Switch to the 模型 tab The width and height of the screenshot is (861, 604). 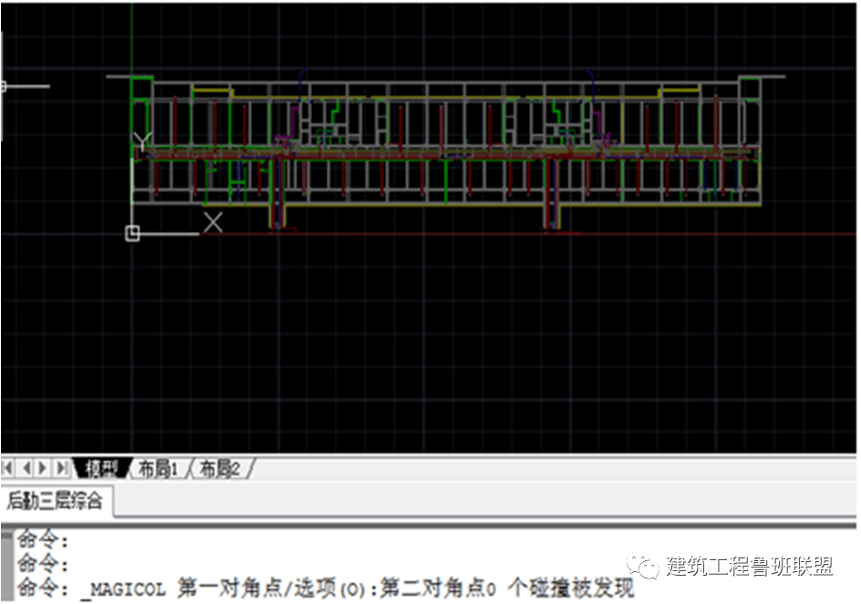102,468
